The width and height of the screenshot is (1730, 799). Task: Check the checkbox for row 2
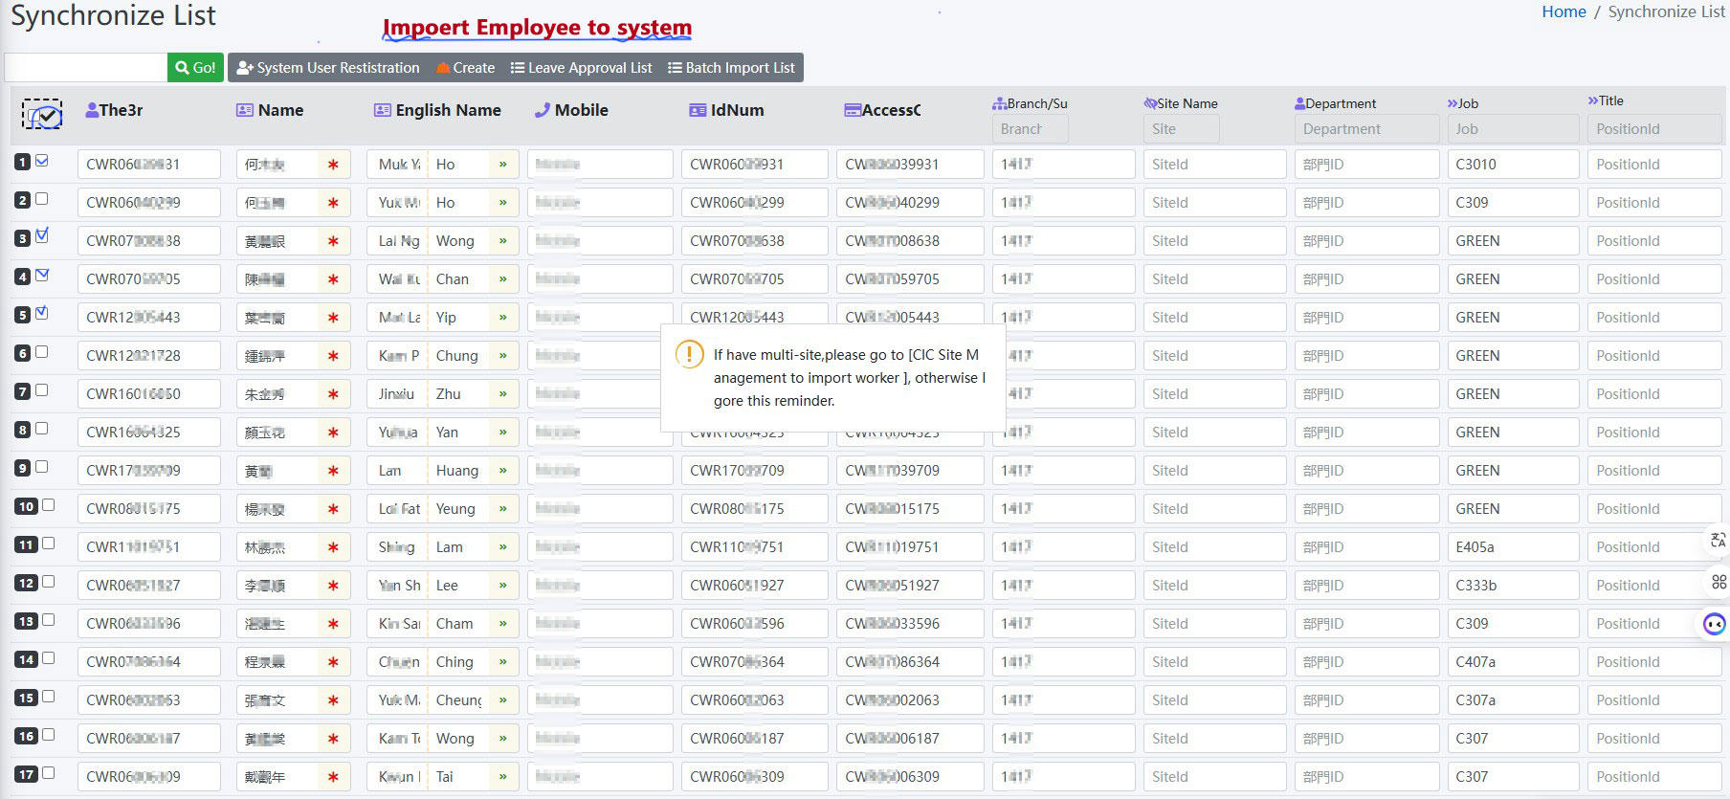click(x=41, y=199)
